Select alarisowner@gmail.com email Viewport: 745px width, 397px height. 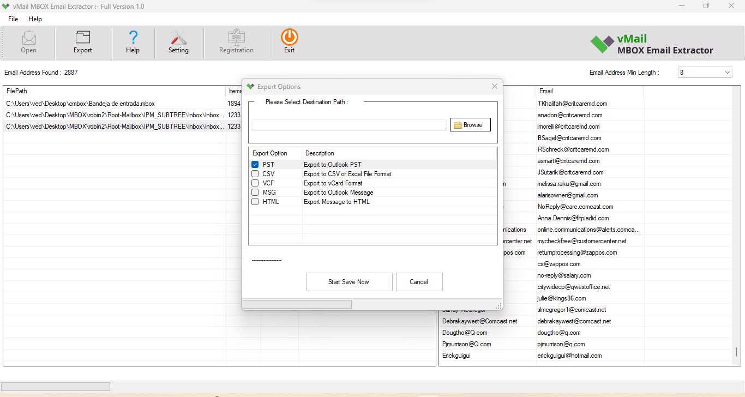pos(568,195)
